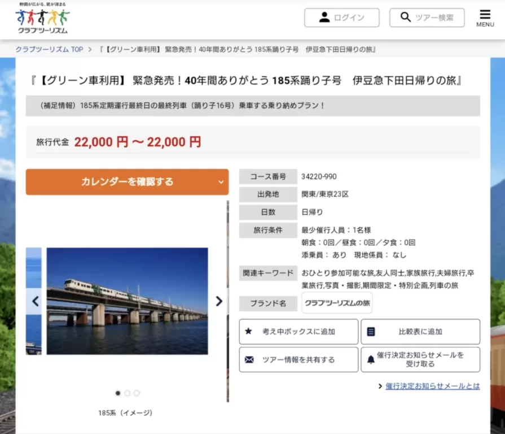Select the first carousel dot

click(x=118, y=393)
